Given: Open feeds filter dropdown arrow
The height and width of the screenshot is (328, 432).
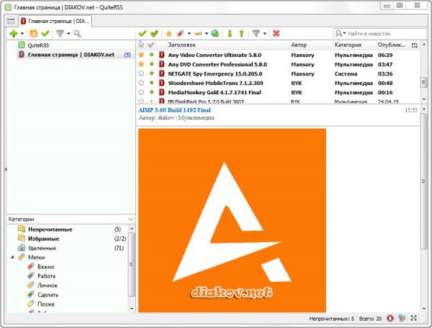Looking at the screenshot, I should point(68,34).
